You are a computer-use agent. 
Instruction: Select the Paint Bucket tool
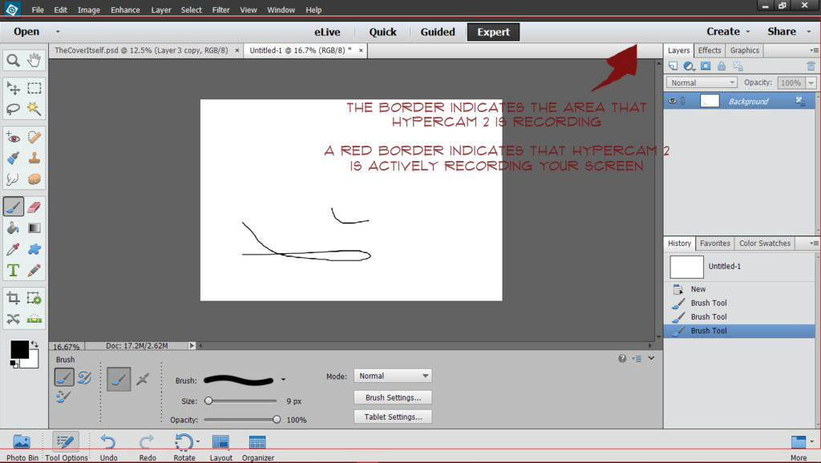click(x=13, y=228)
